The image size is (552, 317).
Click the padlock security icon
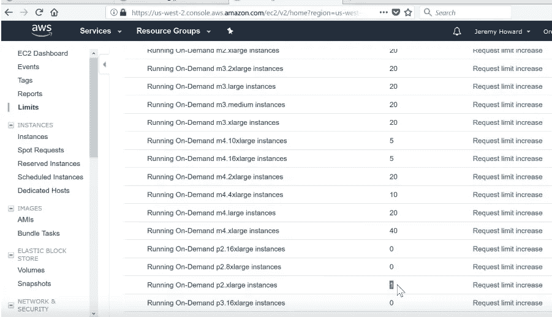(123, 12)
